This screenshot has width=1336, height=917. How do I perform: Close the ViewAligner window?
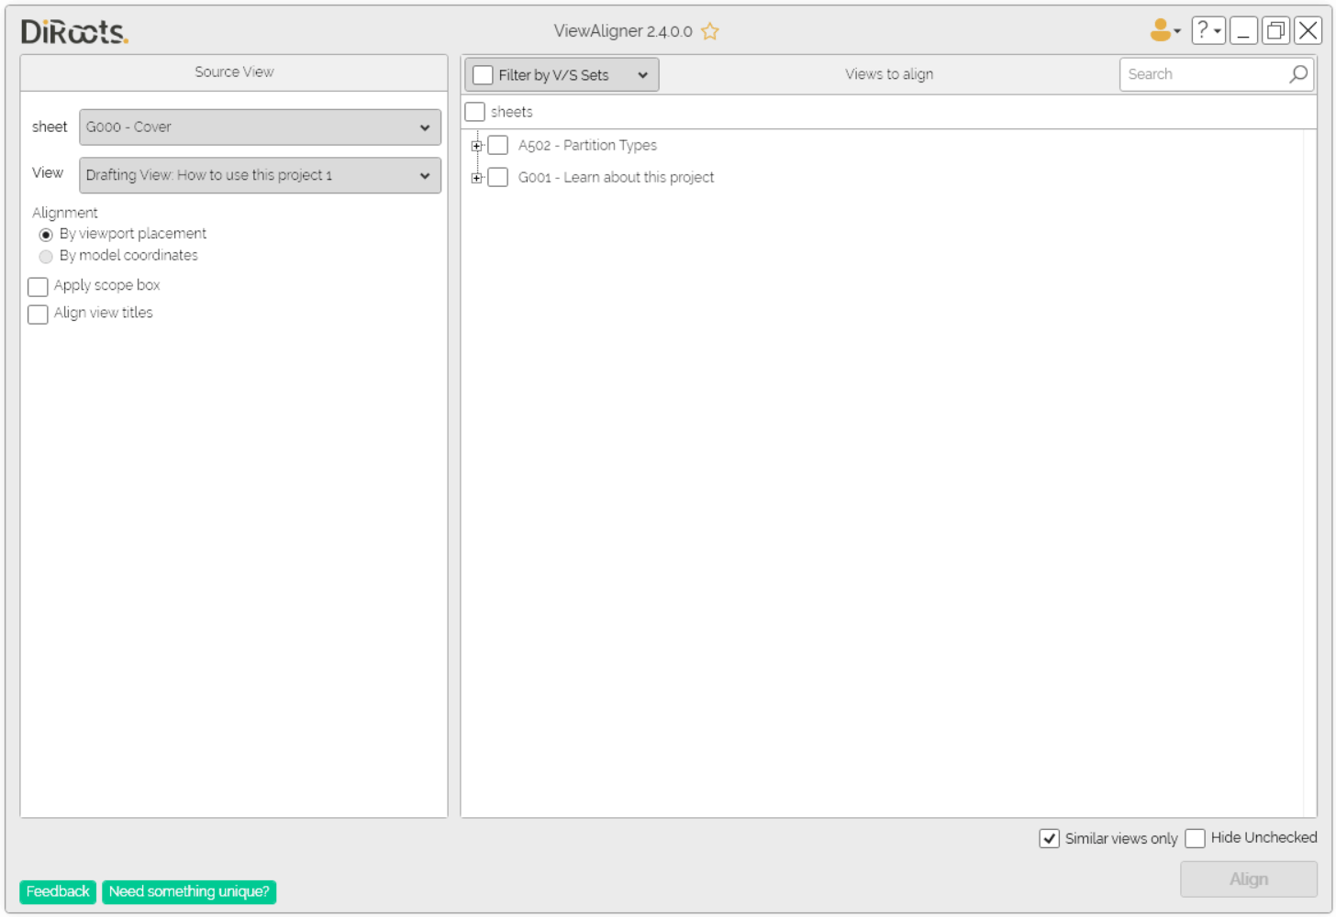click(x=1308, y=30)
